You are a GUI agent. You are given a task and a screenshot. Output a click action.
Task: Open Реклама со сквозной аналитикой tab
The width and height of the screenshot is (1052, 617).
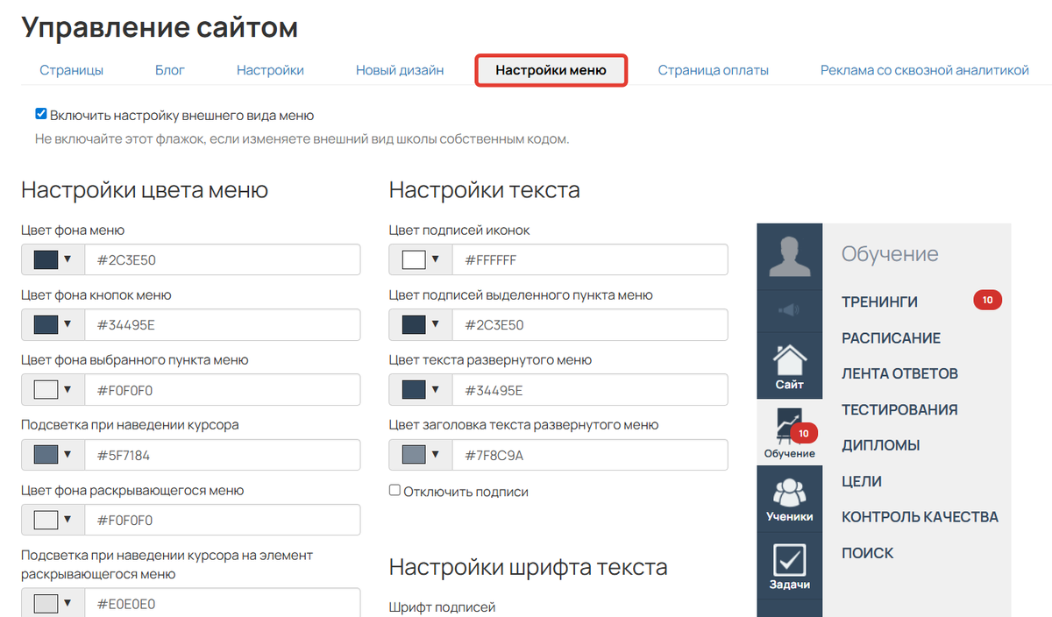click(x=925, y=70)
